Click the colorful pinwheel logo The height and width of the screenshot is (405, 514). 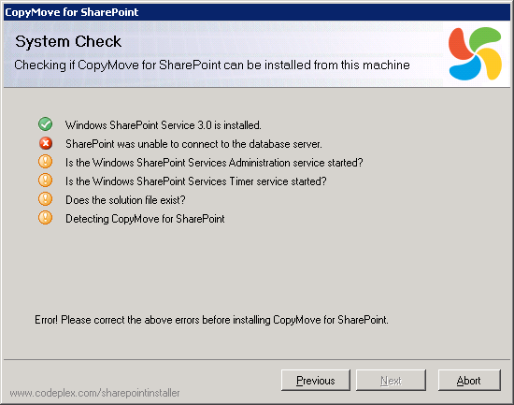[475, 54]
